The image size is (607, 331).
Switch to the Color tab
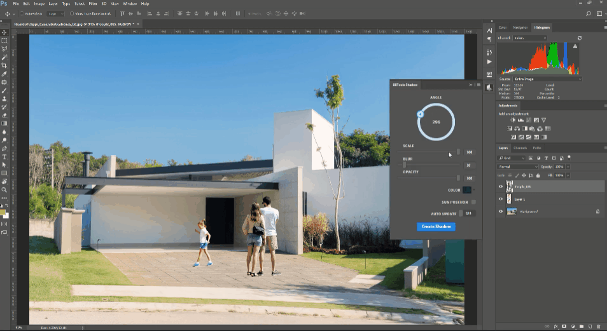(503, 27)
